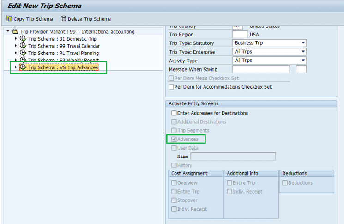Screen dimensions: 344x224
Task: Click the Trip Provision Variant folder icon
Action: click(x=15, y=32)
